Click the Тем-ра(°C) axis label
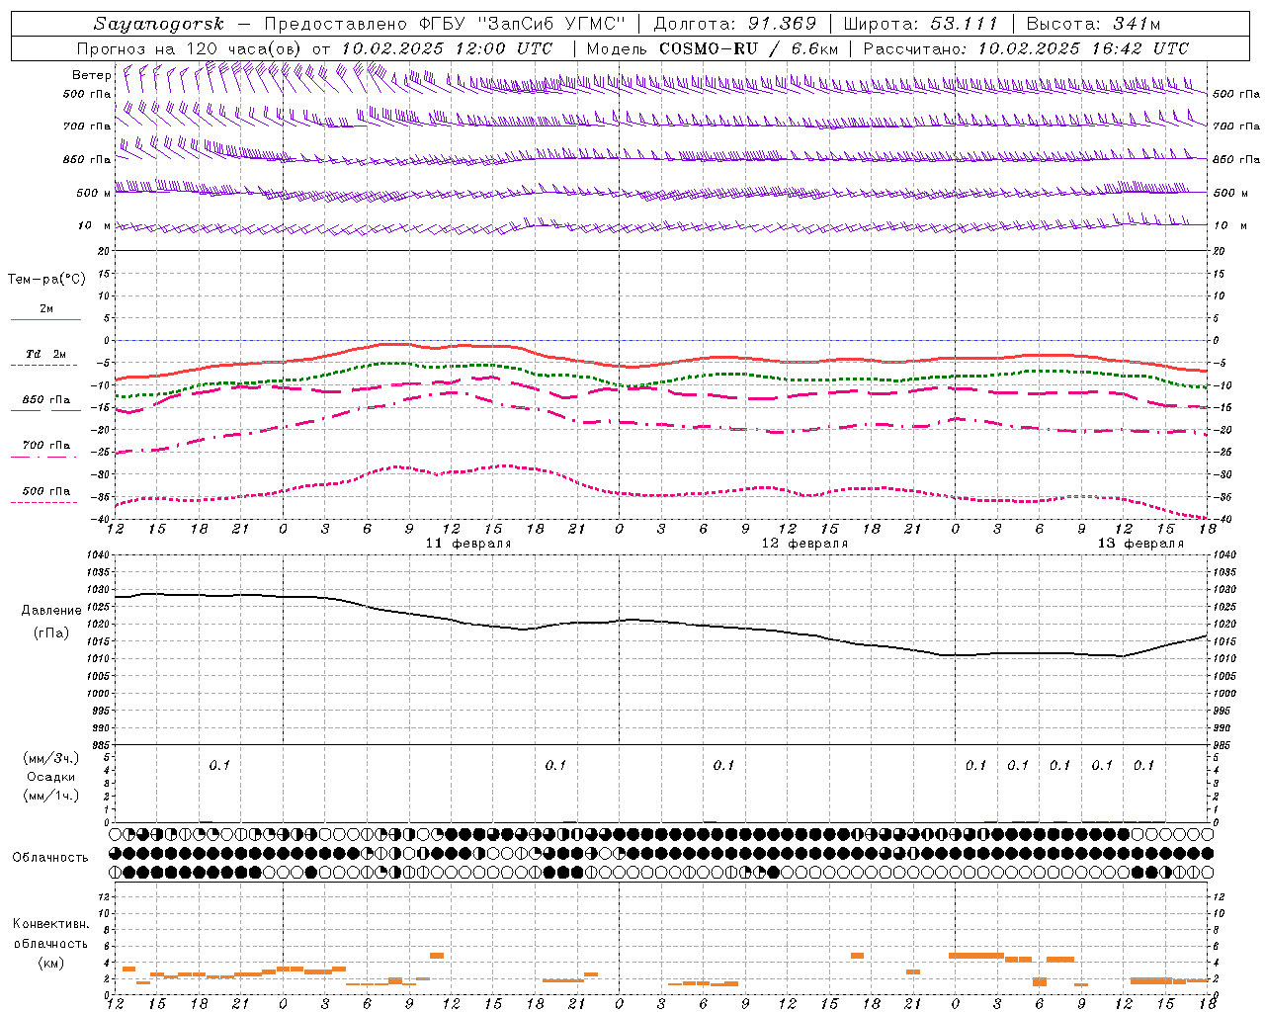Viewport: 1265px width, 1012px height. 46,280
